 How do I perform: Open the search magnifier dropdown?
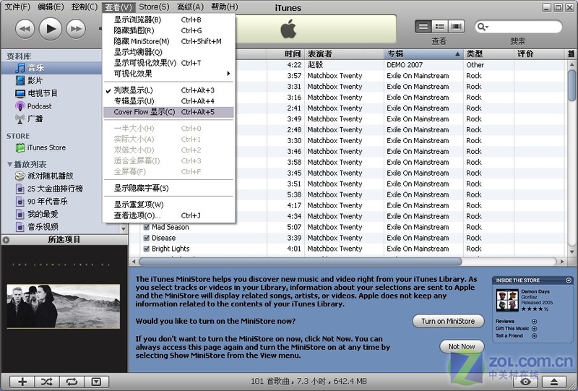pos(483,27)
